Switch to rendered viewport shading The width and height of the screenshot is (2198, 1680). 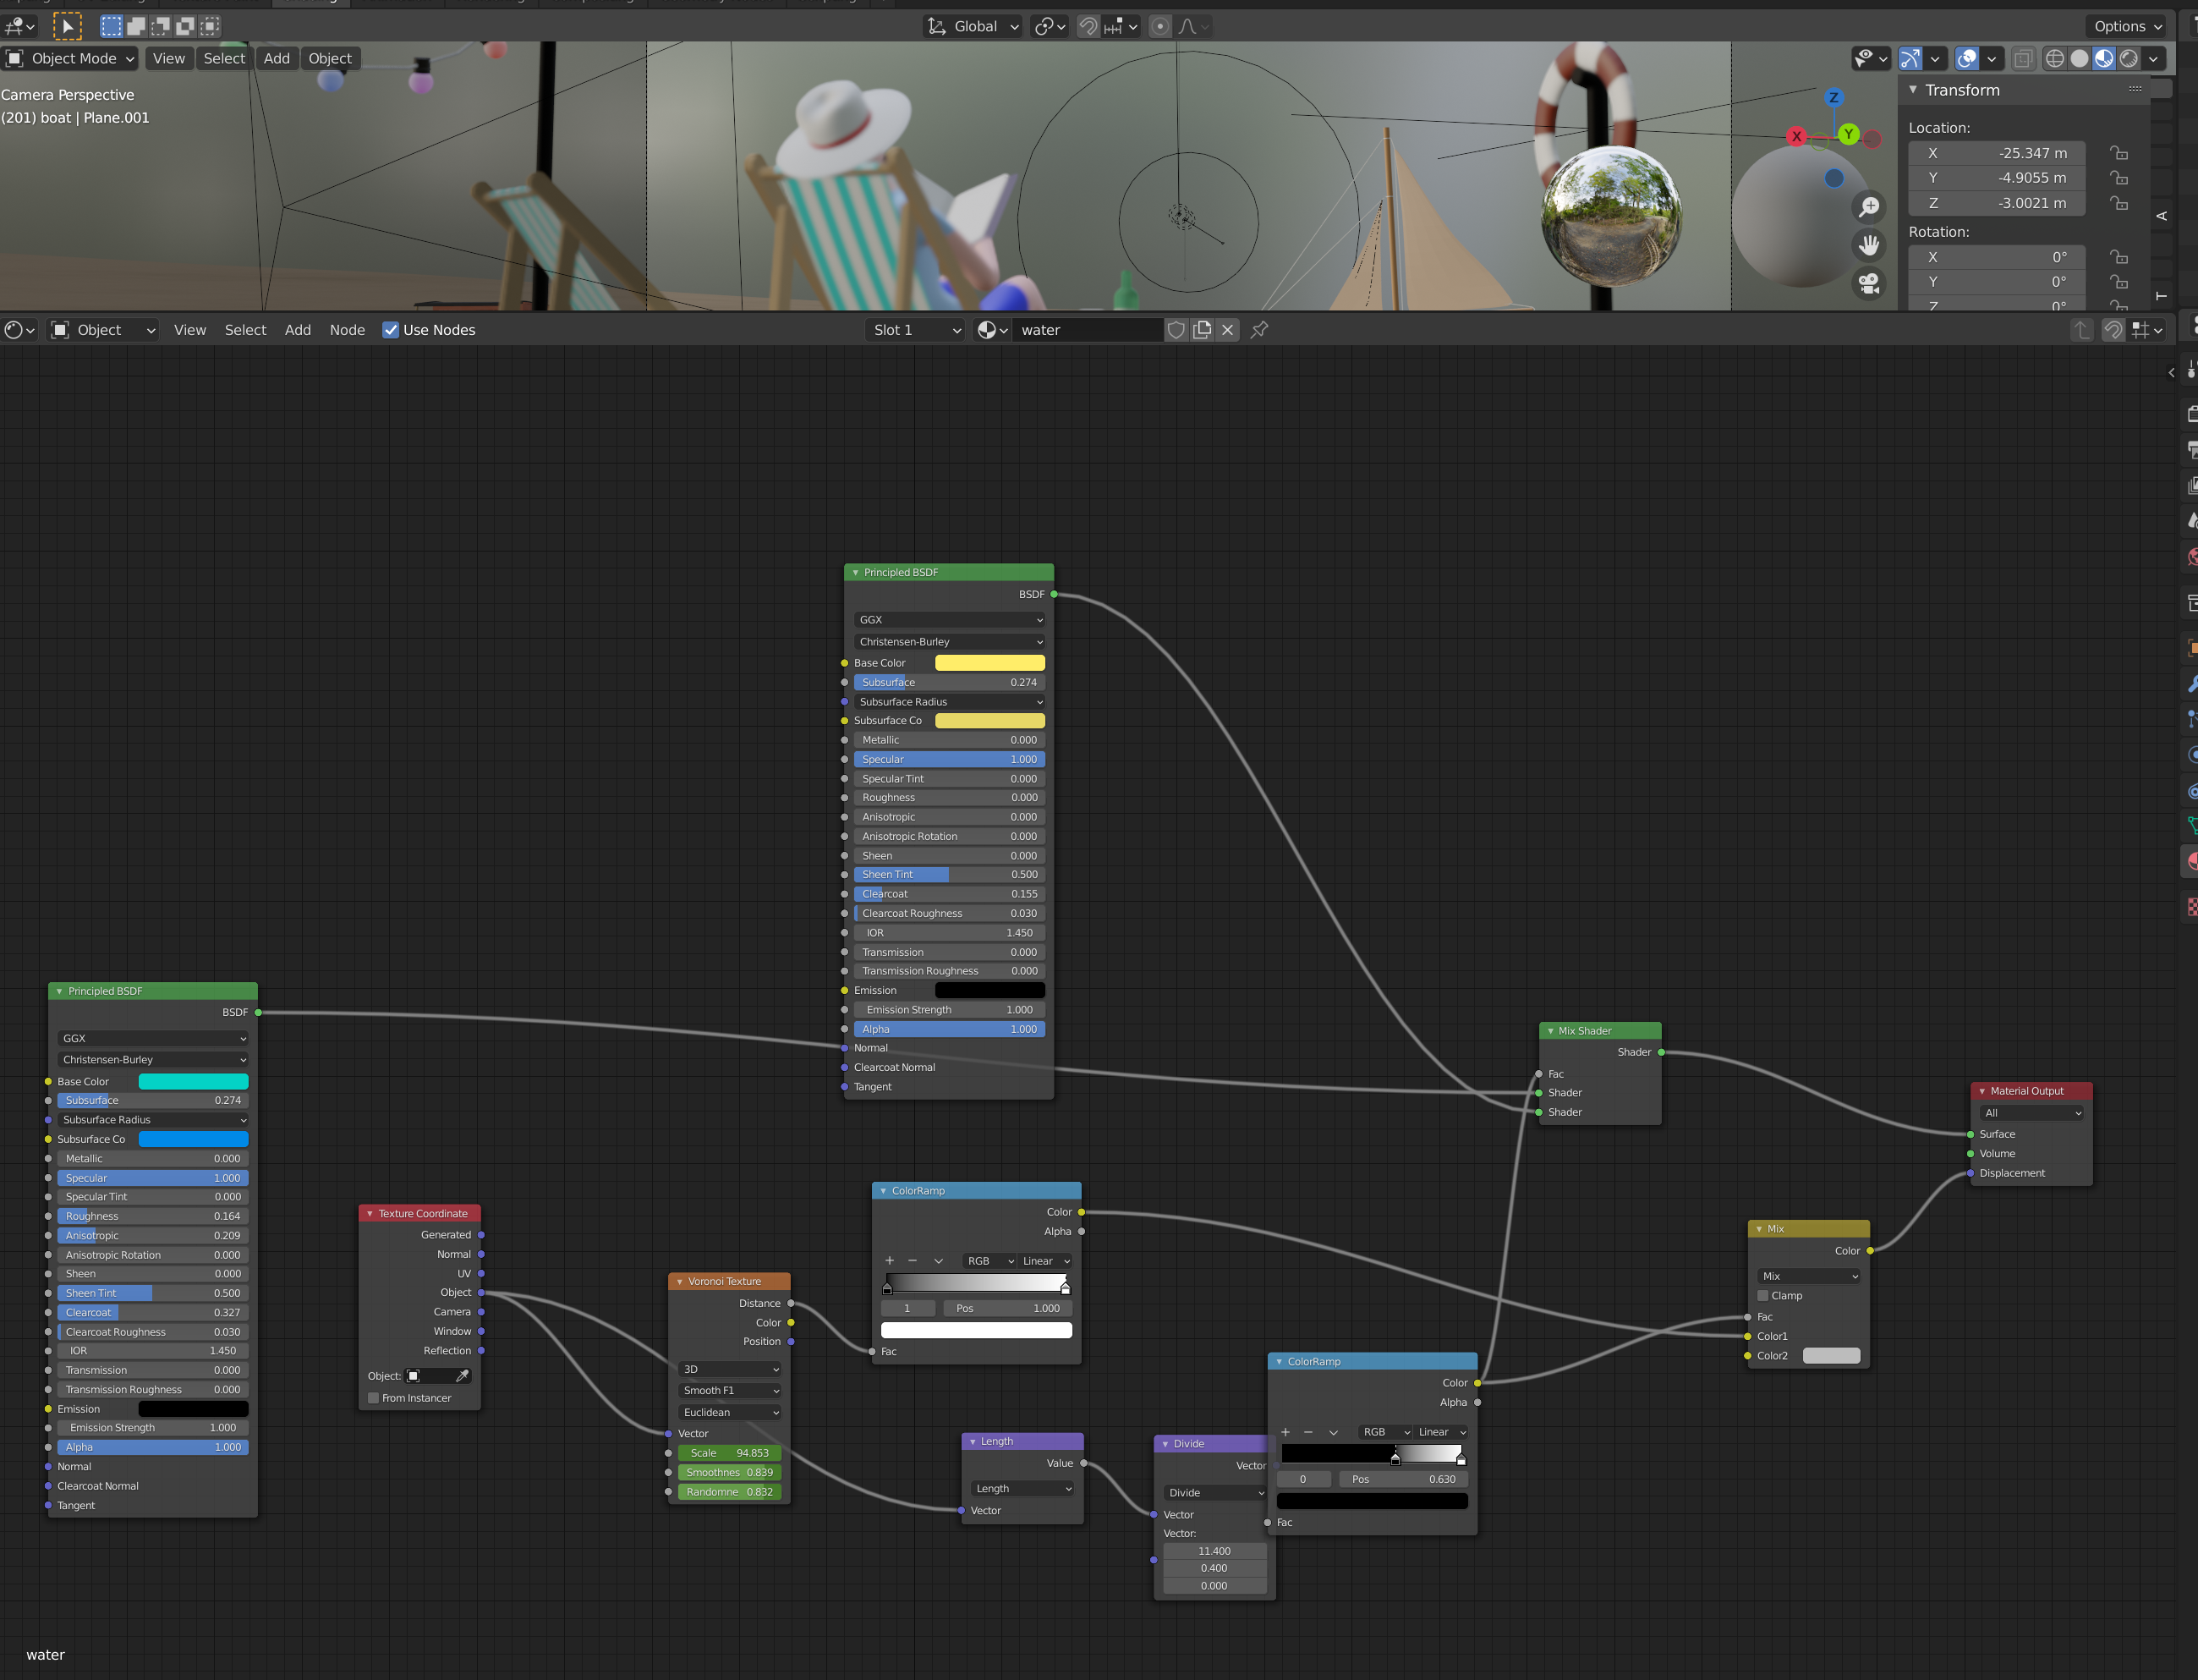[2129, 58]
